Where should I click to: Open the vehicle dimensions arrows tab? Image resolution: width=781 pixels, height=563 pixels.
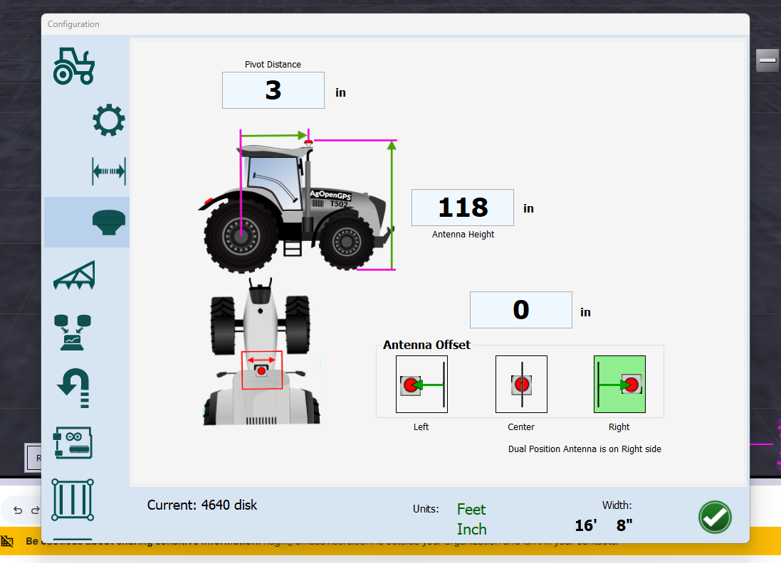(x=109, y=171)
